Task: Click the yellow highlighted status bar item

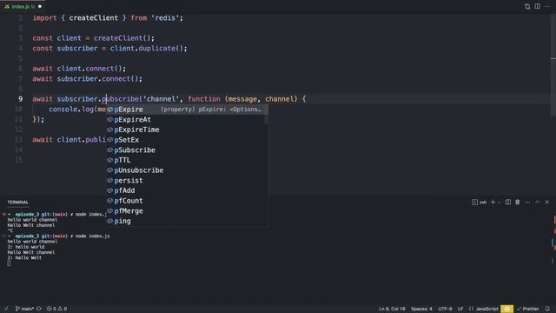Action: [x=506, y=309]
